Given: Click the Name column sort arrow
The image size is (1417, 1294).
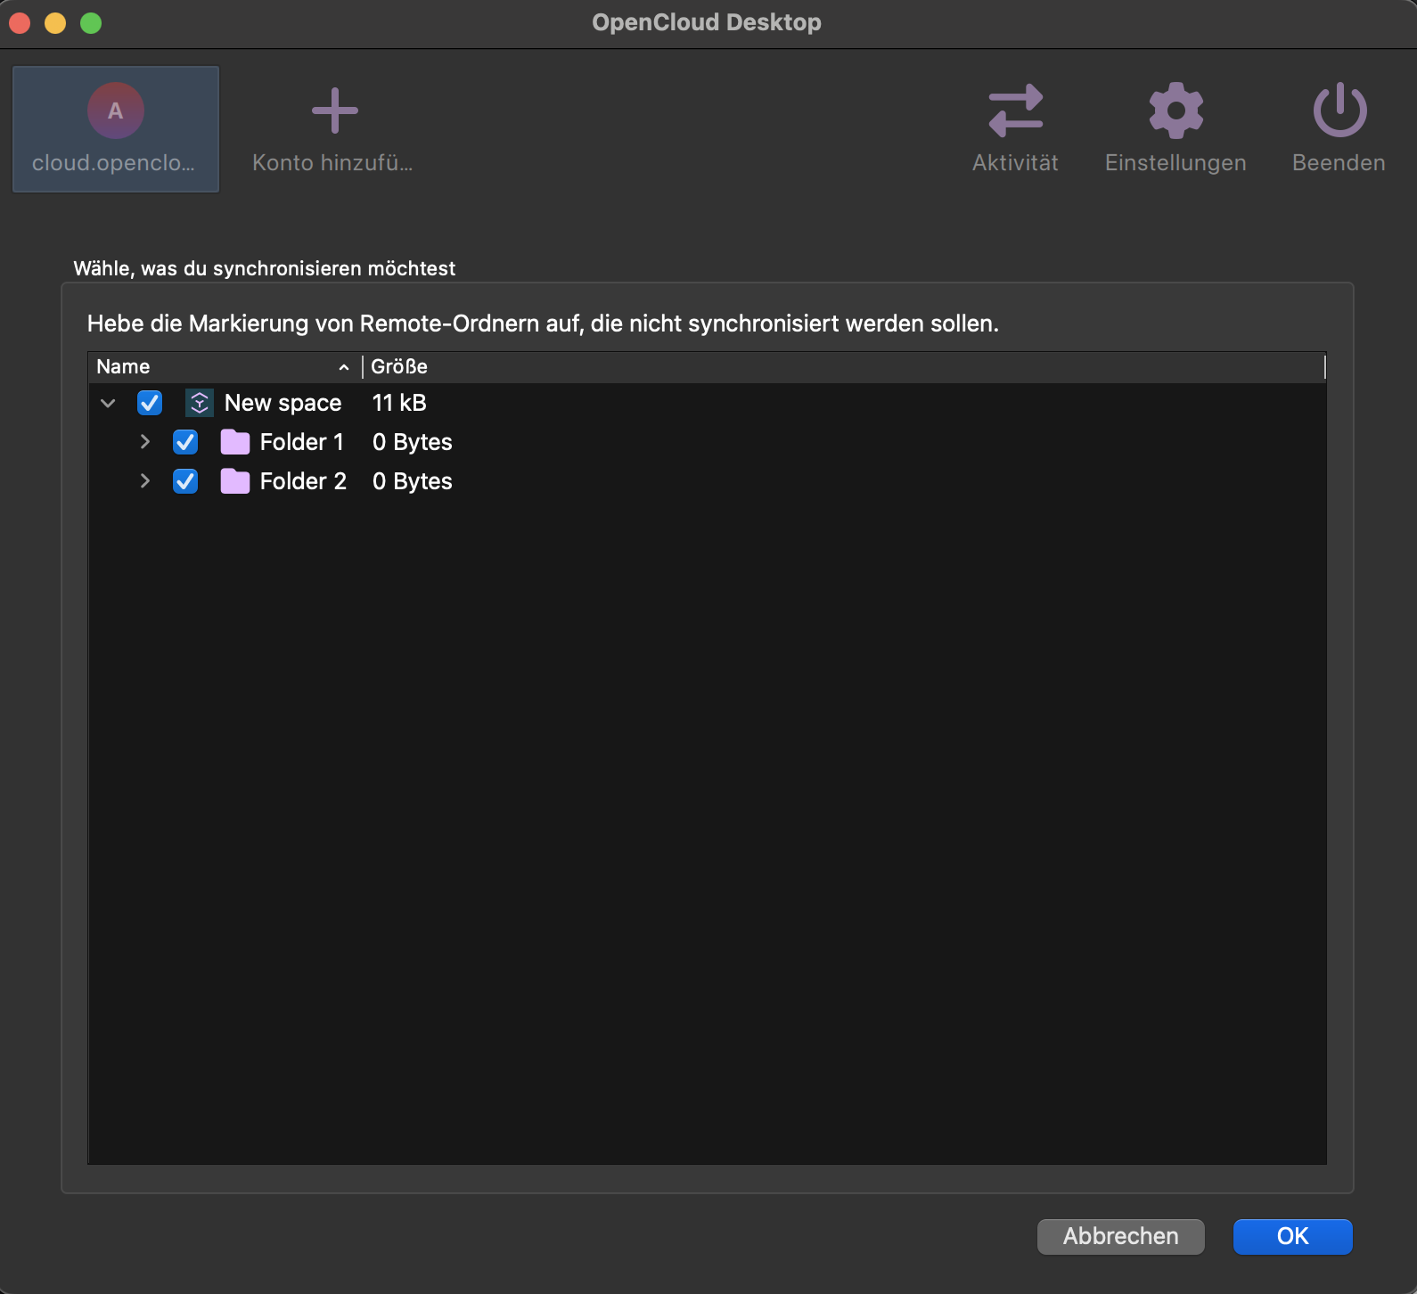Looking at the screenshot, I should (344, 367).
